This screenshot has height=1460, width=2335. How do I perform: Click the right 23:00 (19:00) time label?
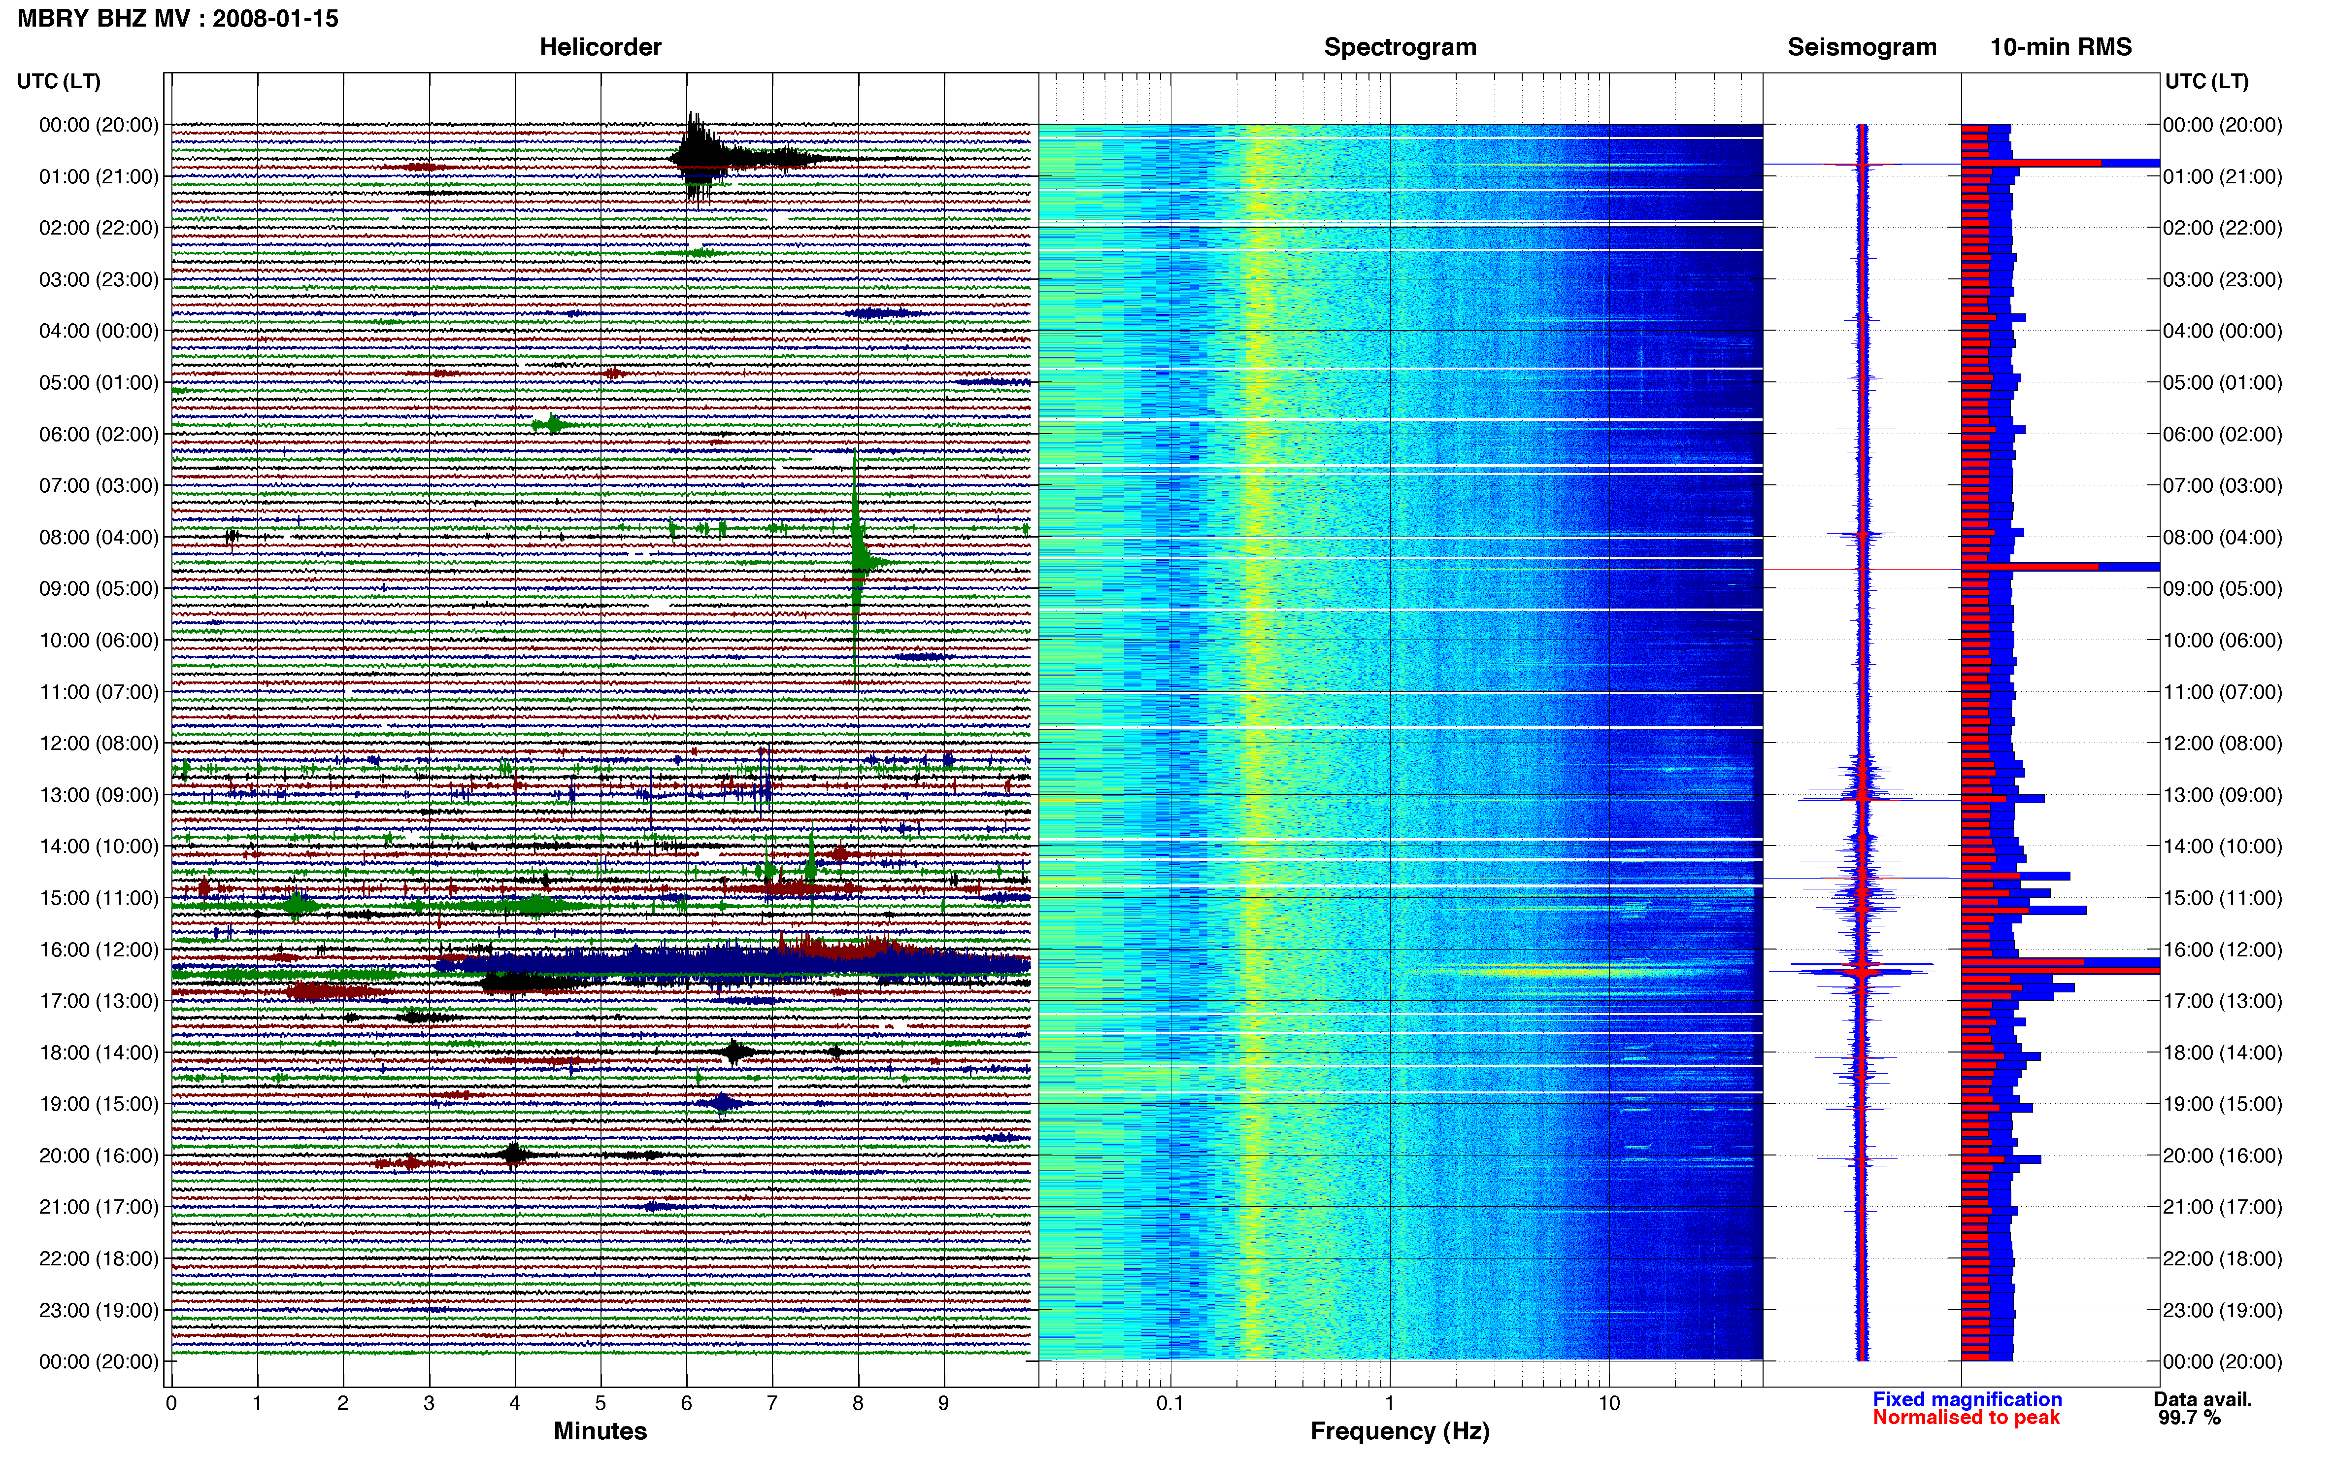pyautogui.click(x=2222, y=1310)
